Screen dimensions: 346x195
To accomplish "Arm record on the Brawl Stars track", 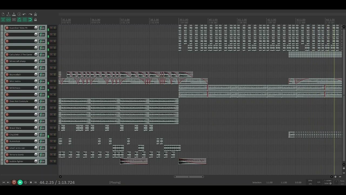I will 7,128.
